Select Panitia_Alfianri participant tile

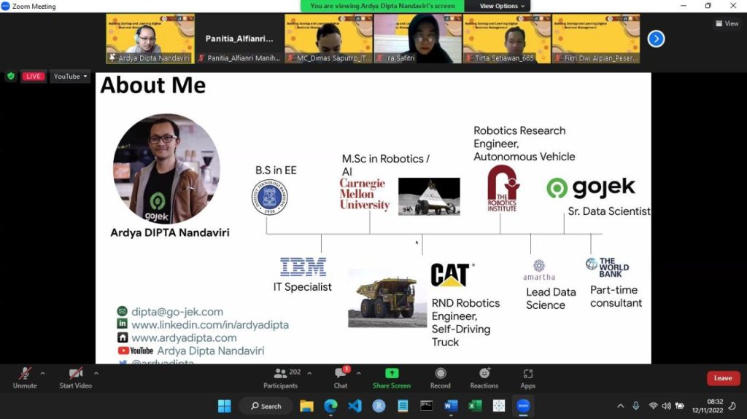pyautogui.click(x=239, y=39)
